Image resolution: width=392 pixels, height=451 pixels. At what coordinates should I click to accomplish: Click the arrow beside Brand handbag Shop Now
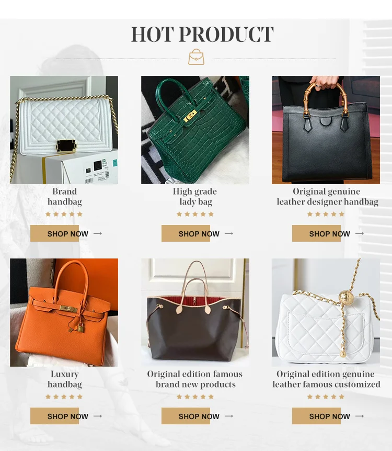coord(98,233)
